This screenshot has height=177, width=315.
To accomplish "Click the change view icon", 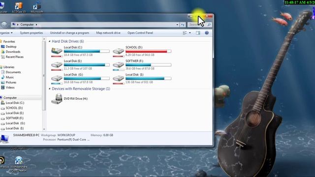I will click(185, 33).
